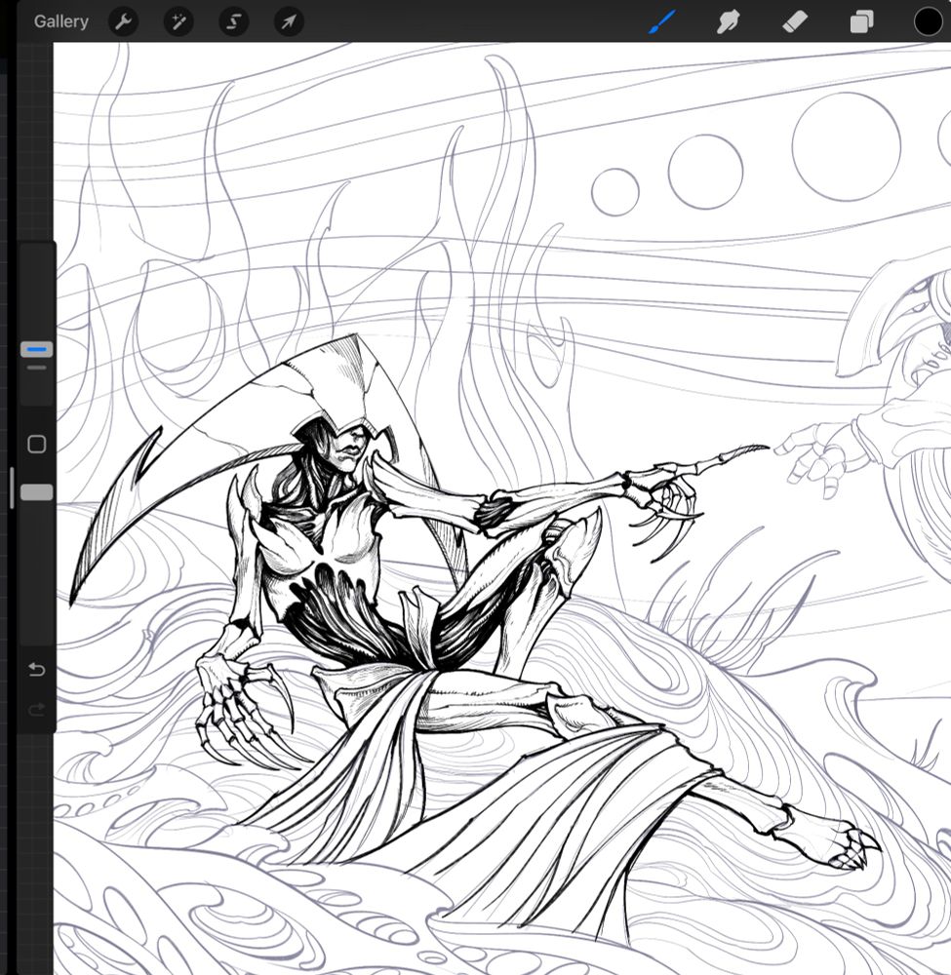Screen dimensions: 951x975
Task: Select the Eraser tool
Action: point(795,22)
